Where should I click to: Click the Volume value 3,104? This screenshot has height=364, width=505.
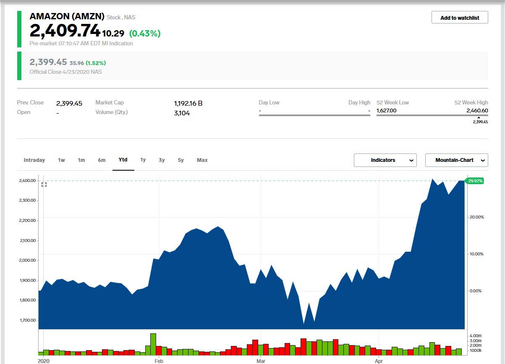[x=182, y=113]
